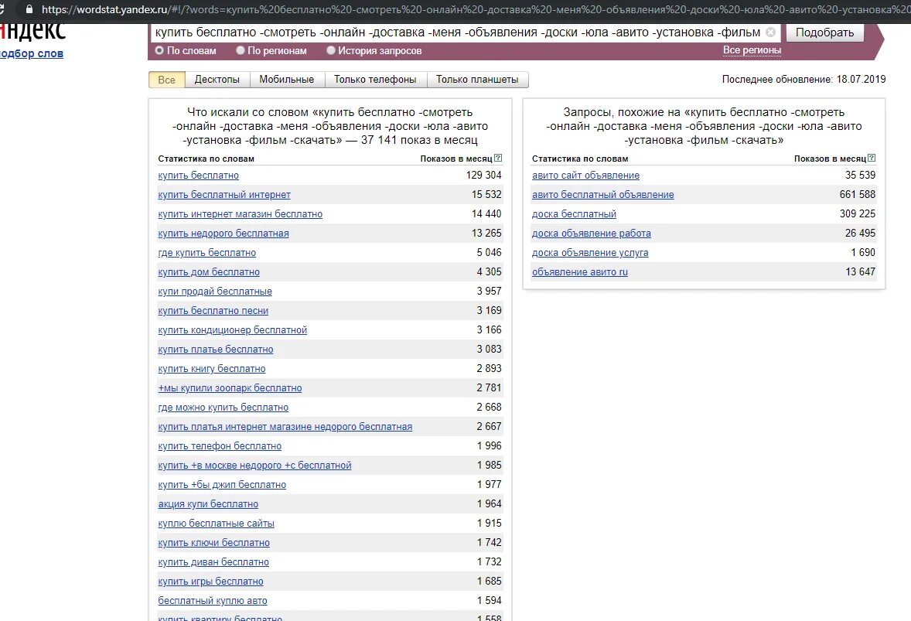The height and width of the screenshot is (621, 911).
Task: Click the 35 539 impressions value
Action: pyautogui.click(x=861, y=175)
